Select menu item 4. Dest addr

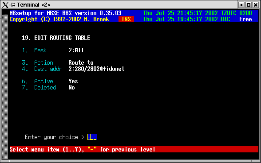(42, 69)
